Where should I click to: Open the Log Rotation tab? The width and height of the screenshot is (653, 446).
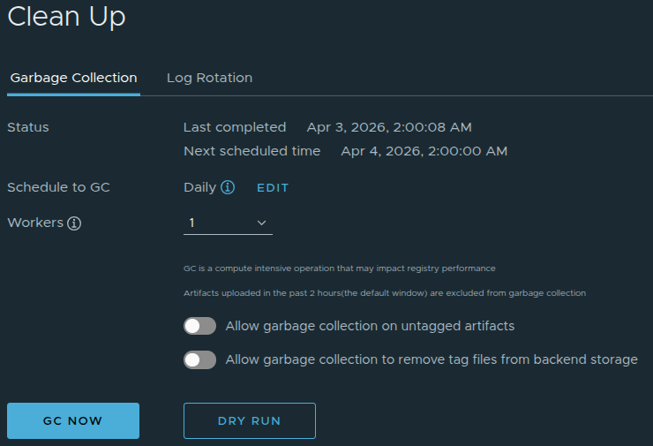(209, 78)
